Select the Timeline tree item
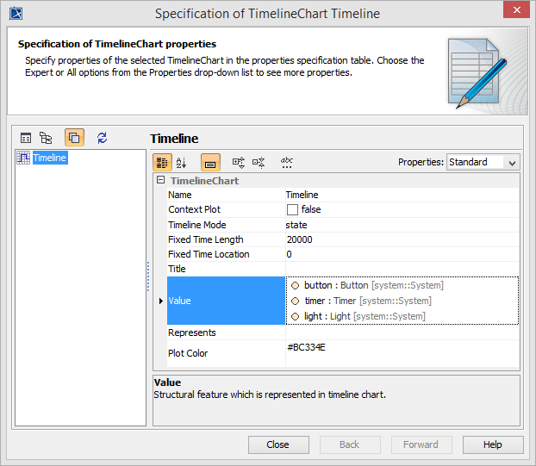This screenshot has height=466, width=536. pyautogui.click(x=50, y=158)
